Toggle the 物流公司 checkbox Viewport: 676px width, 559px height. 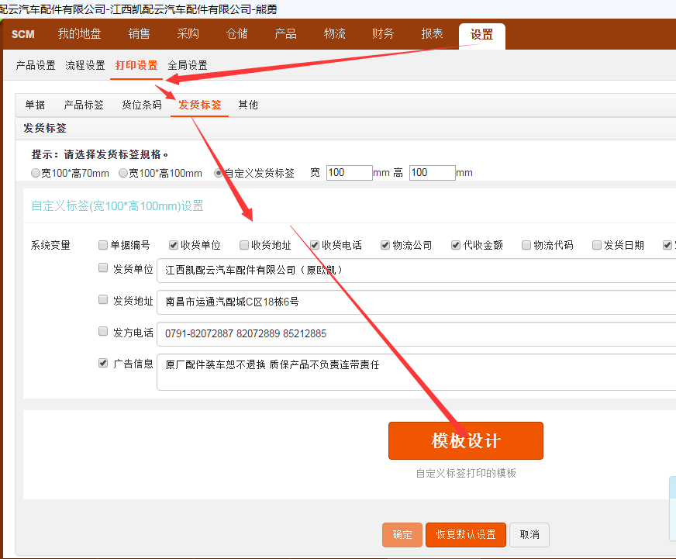click(x=385, y=245)
